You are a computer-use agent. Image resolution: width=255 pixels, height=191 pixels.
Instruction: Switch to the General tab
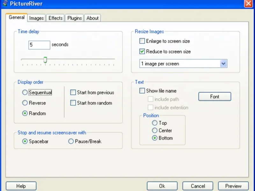point(17,18)
